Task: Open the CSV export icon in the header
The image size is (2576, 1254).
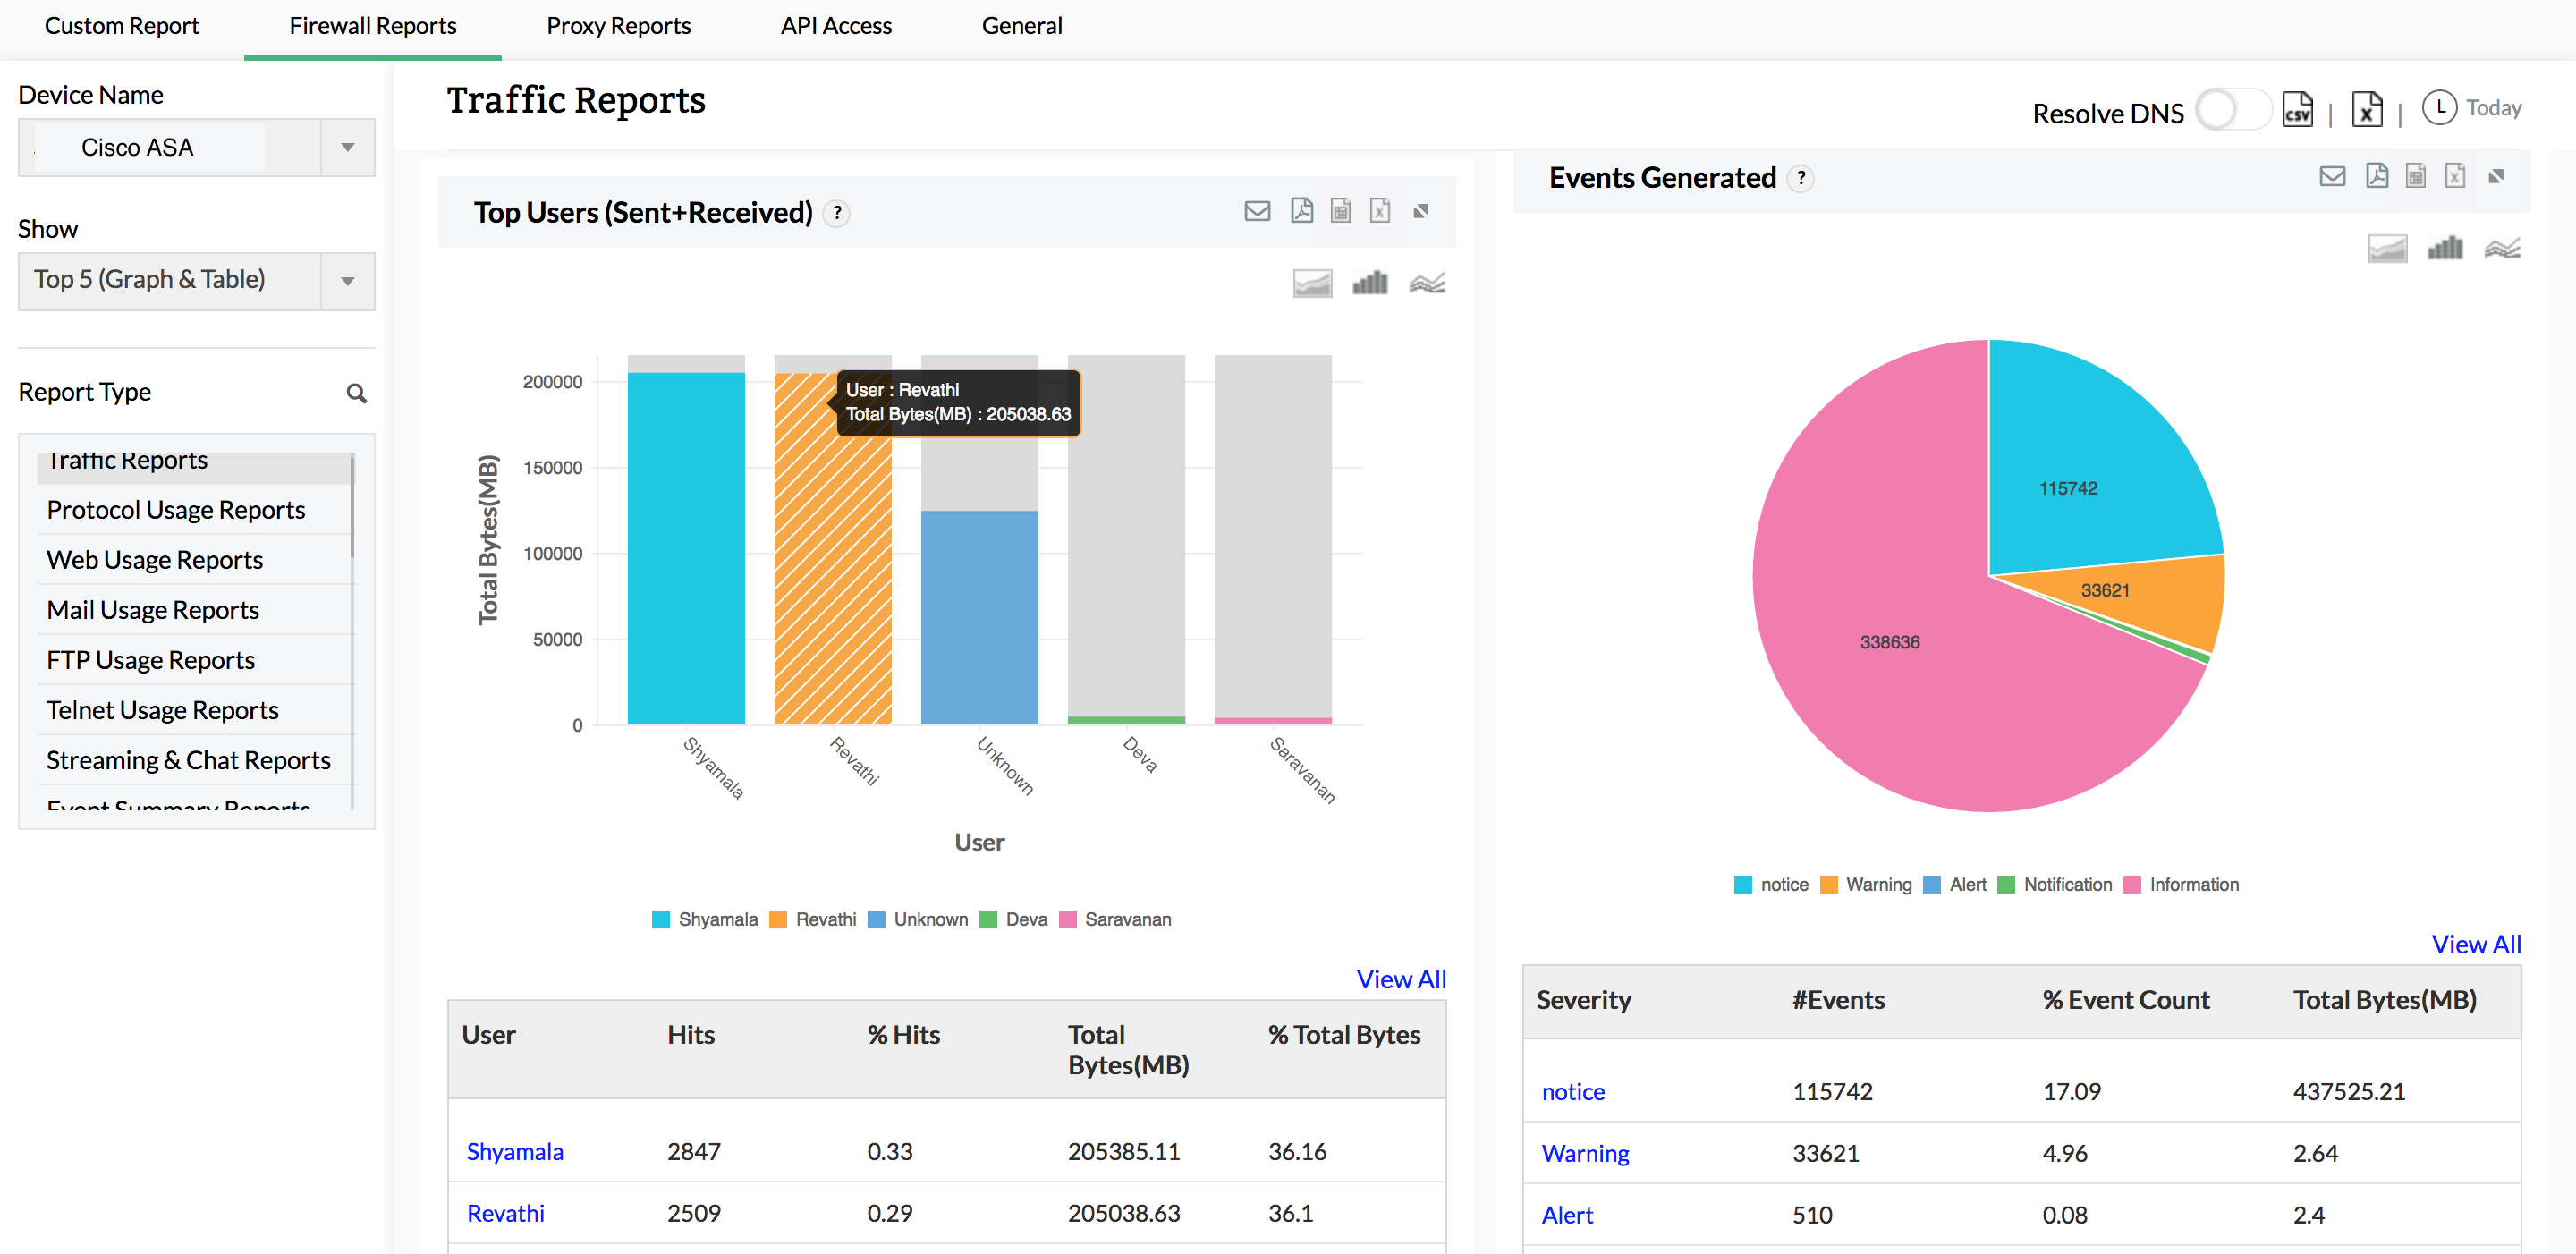Action: [2297, 108]
